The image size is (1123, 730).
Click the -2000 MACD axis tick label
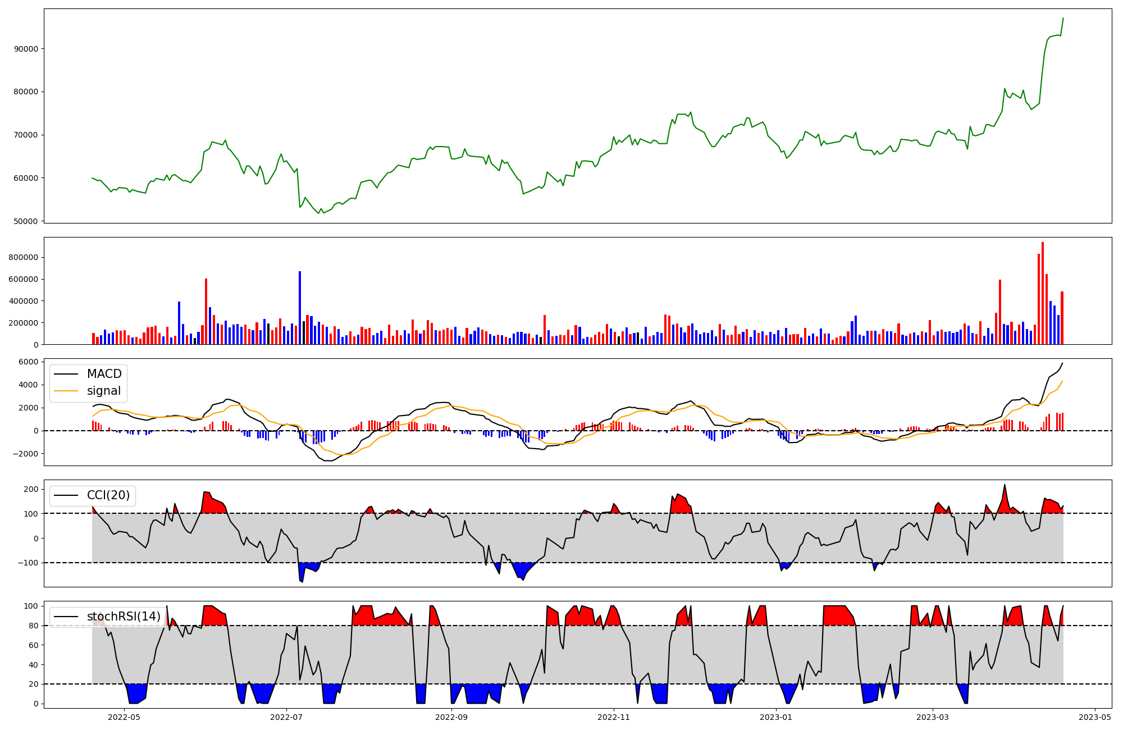click(25, 454)
